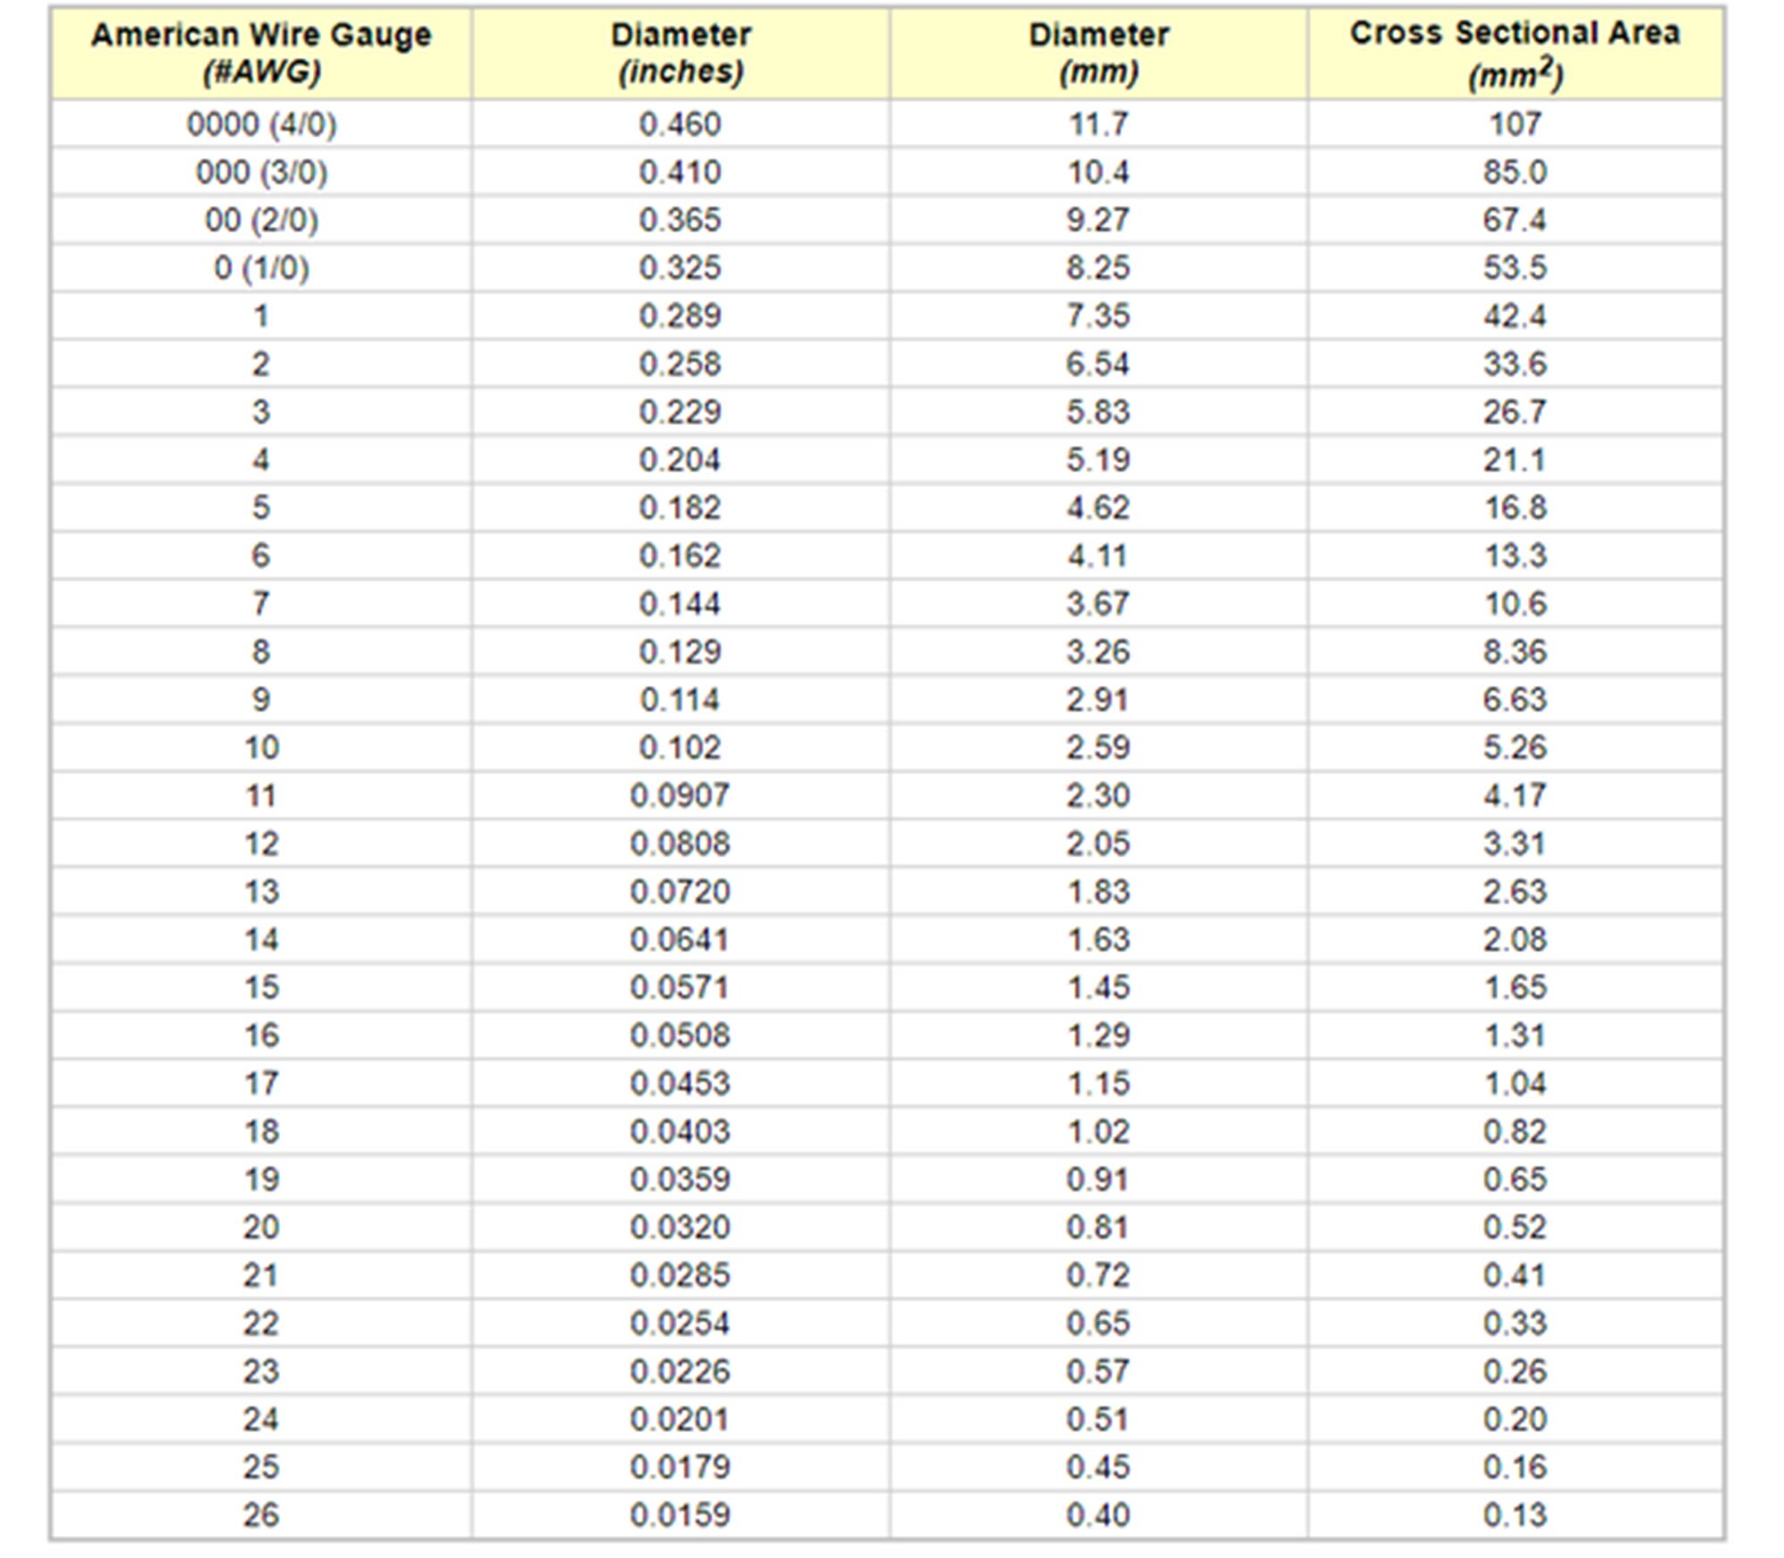Click the Diameter (mm) column header
This screenshot has height=1558, width=1784.
click(1099, 53)
